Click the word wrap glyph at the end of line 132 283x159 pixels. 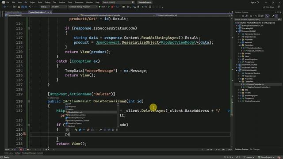pyautogui.click(x=229, y=111)
